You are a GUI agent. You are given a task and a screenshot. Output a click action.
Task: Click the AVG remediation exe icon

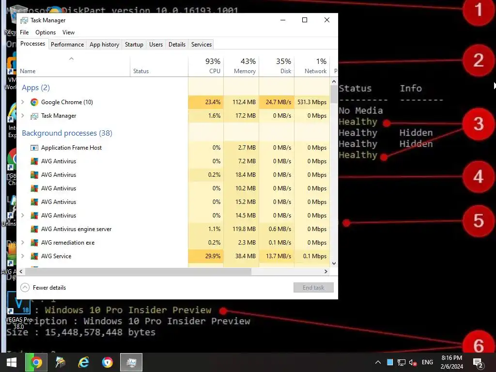coord(34,243)
